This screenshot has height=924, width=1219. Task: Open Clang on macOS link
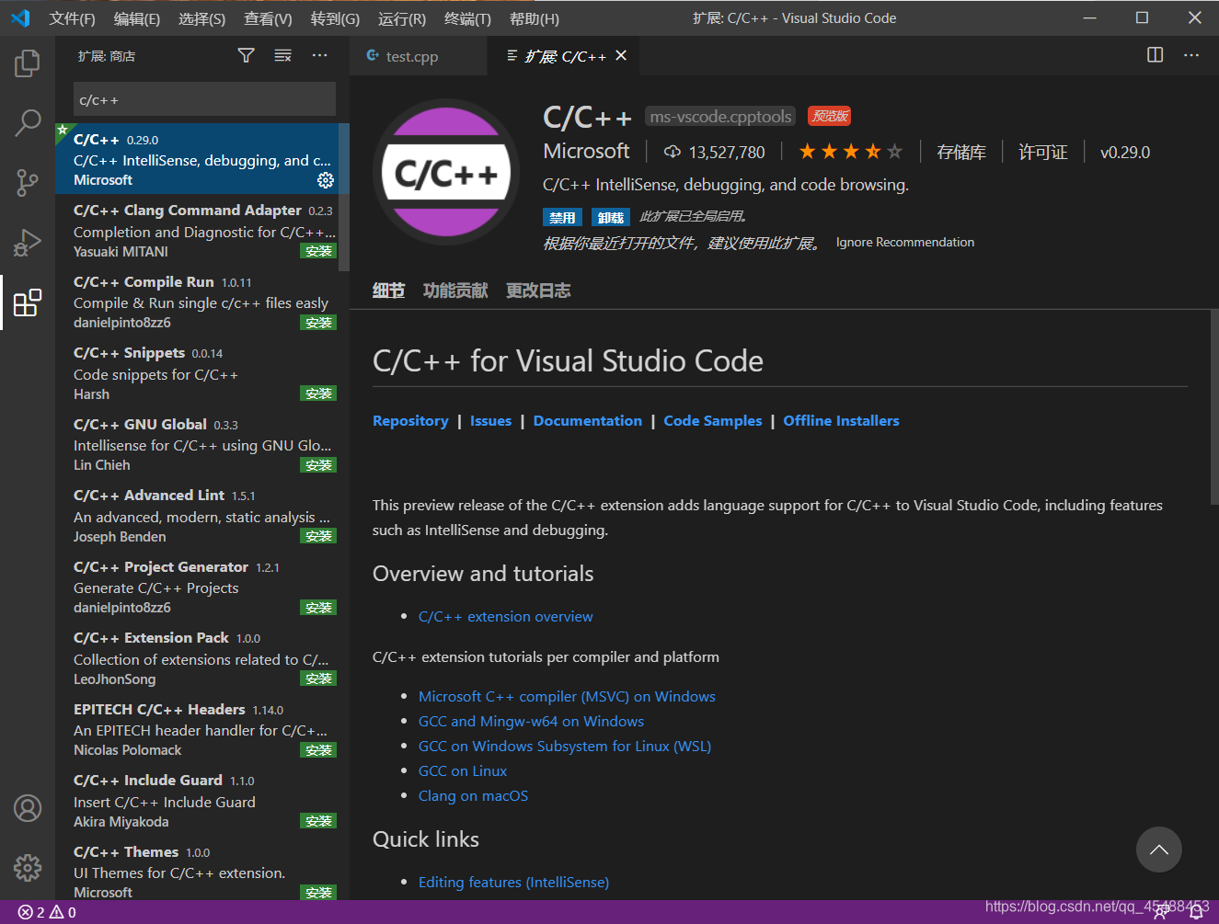point(473,795)
